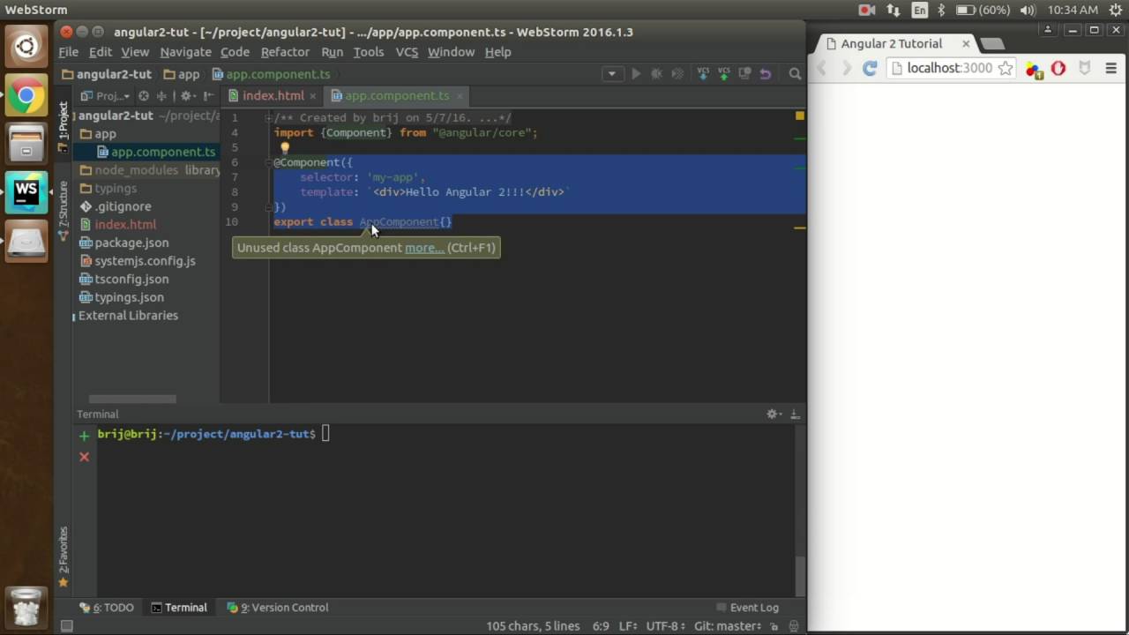Open the Git: master branch dropdown
The image size is (1129, 635).
728,626
